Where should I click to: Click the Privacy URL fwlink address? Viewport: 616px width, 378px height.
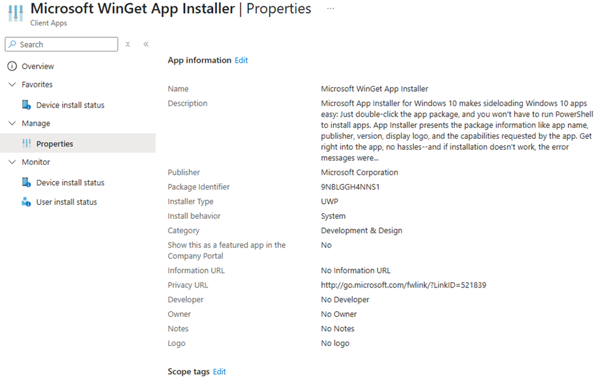click(403, 285)
